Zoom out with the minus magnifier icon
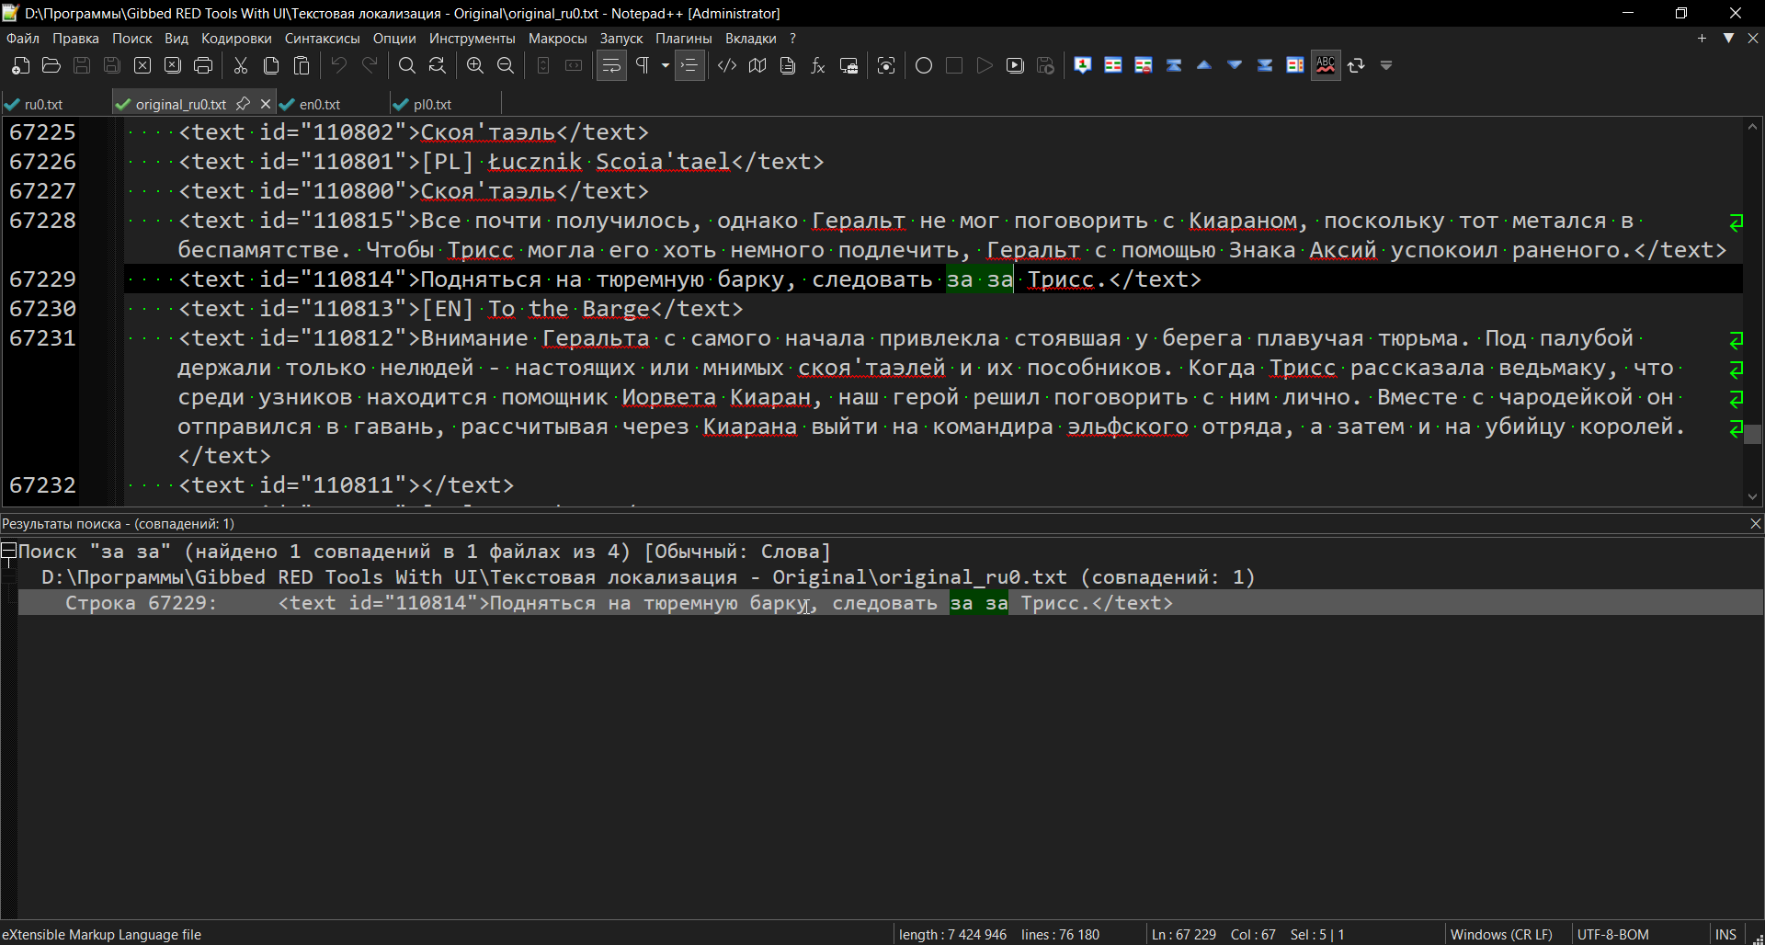The image size is (1765, 945). [x=506, y=65]
